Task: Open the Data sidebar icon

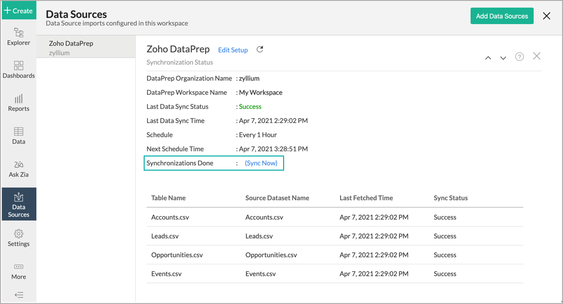Action: click(19, 135)
